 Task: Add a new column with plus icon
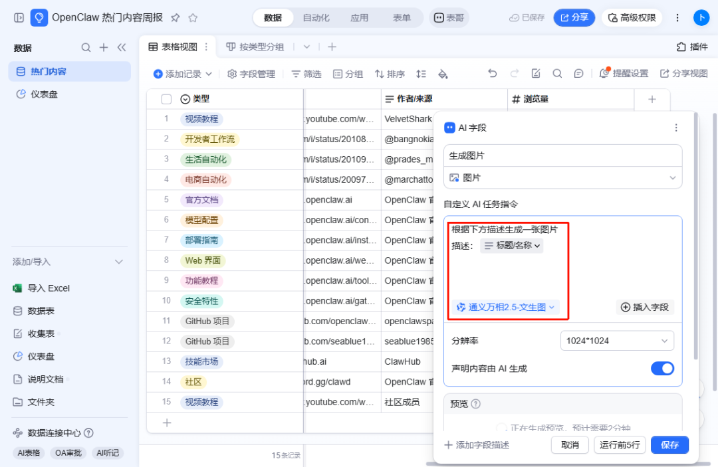point(652,99)
